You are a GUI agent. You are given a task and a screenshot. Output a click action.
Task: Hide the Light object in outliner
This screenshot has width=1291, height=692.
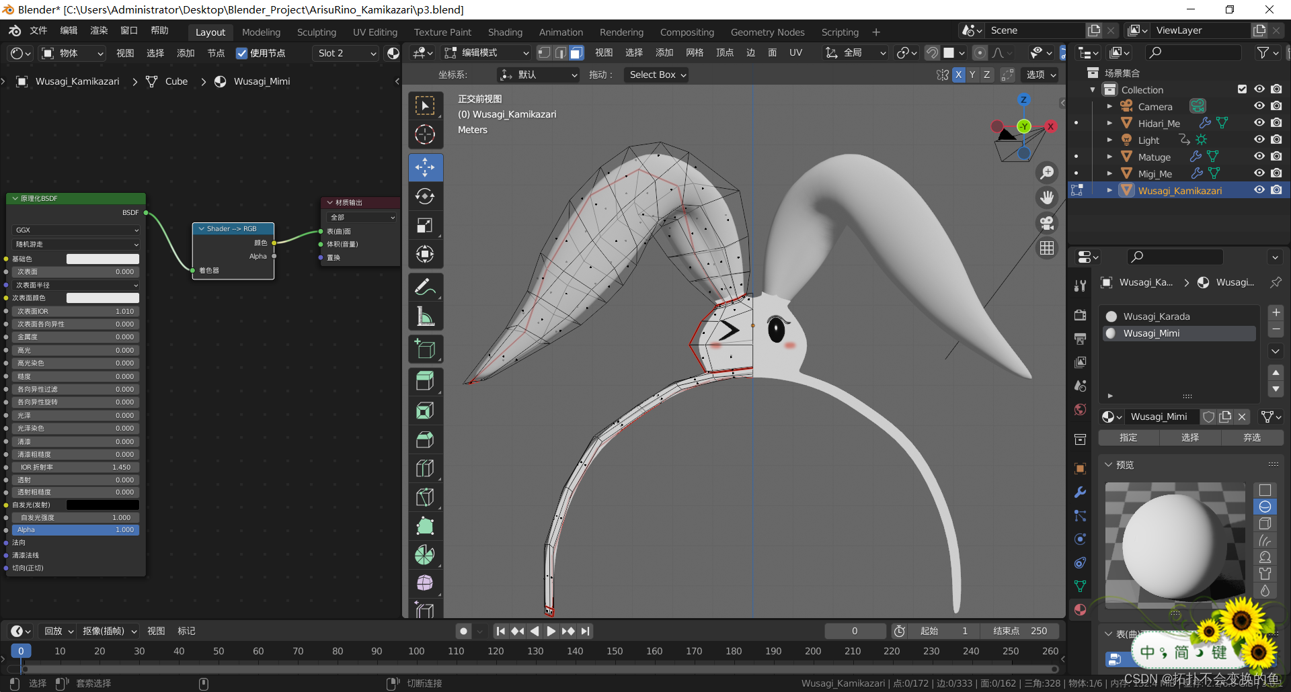click(x=1259, y=140)
